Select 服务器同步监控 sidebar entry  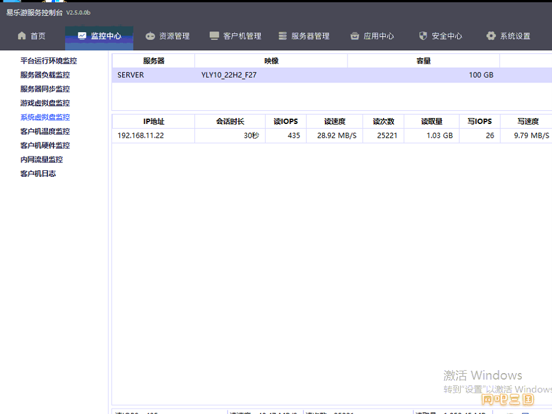tap(45, 89)
